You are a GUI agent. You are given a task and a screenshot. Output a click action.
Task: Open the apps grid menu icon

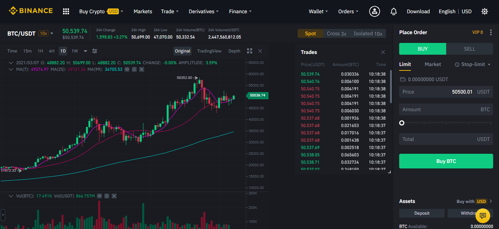(66, 11)
